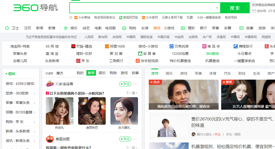Expand 军事·军事头条 sidebar arrow
275x149 pixels.
tap(34, 103)
